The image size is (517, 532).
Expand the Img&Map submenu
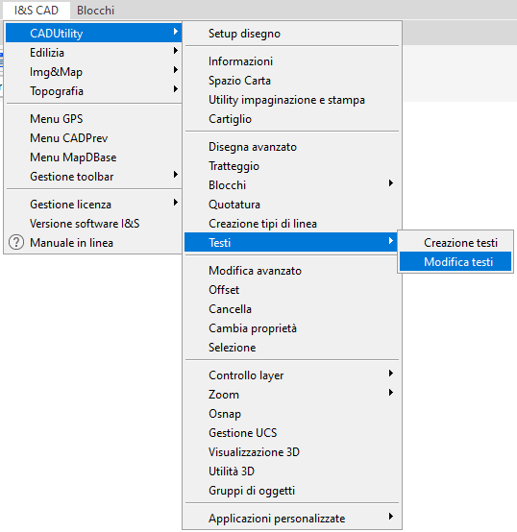click(x=93, y=72)
